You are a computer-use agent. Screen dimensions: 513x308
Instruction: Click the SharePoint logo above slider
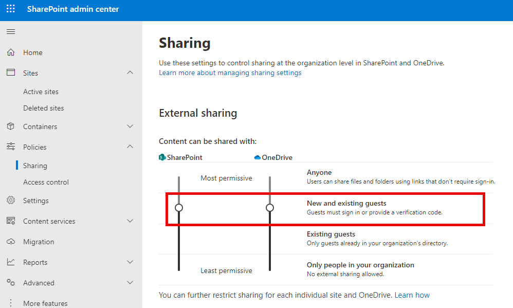(x=162, y=157)
